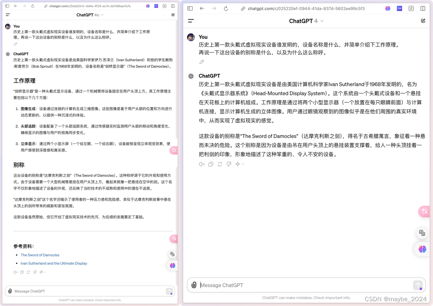
Task: Click left browser address bar URL
Action: (x=90, y=6)
